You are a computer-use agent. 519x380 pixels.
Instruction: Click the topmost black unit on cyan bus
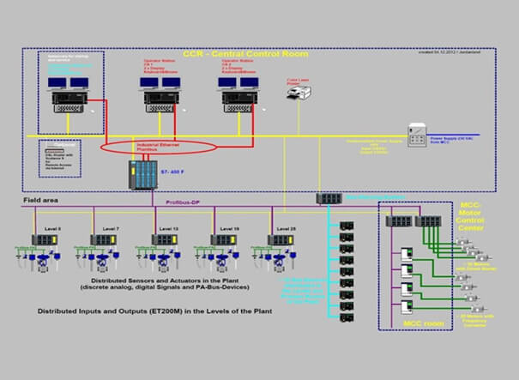point(347,226)
